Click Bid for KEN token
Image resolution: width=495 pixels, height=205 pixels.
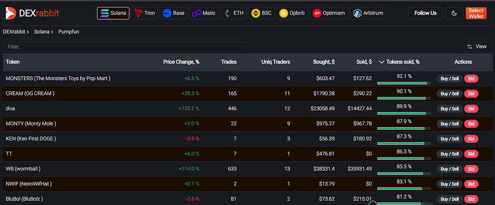click(471, 139)
